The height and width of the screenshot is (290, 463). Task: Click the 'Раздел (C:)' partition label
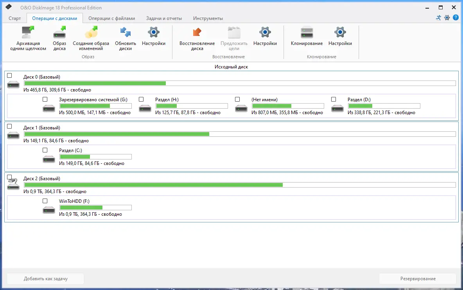[70, 150]
